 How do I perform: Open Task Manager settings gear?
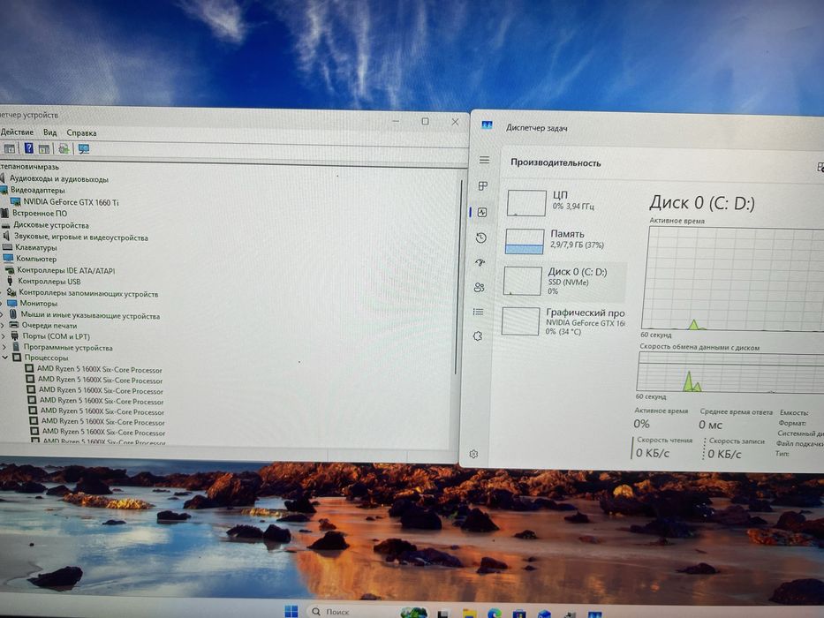point(473,454)
